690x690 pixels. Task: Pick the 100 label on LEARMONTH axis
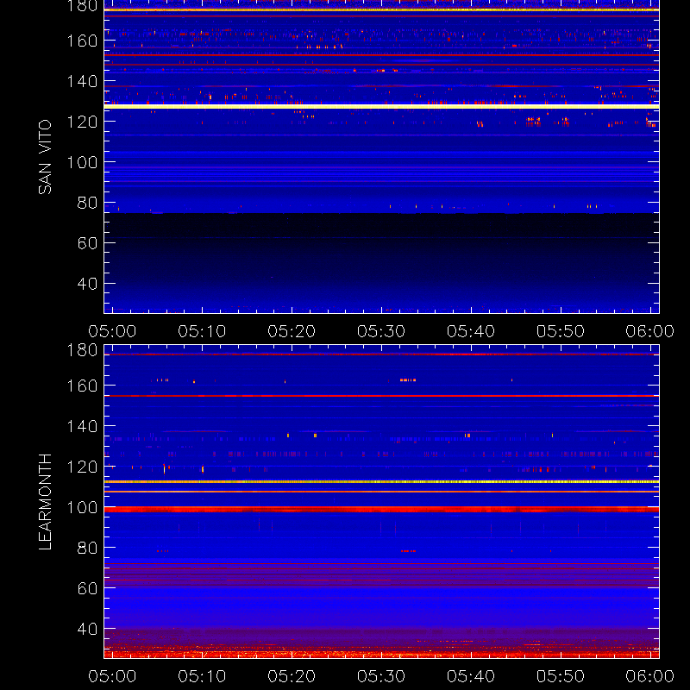point(82,507)
